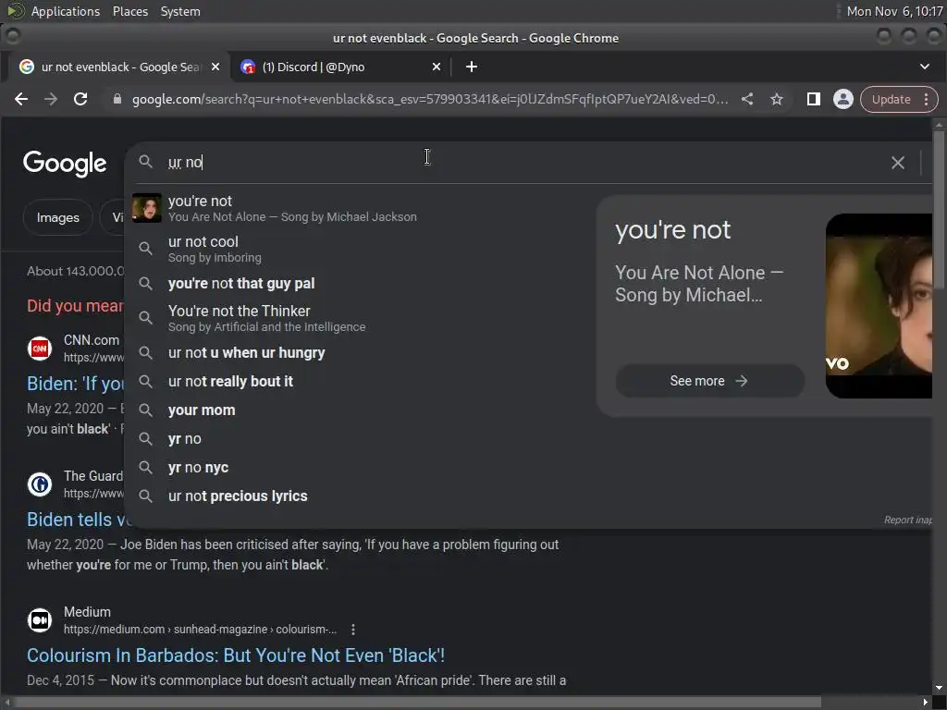Click search icon beside ur not cool

[145, 248]
